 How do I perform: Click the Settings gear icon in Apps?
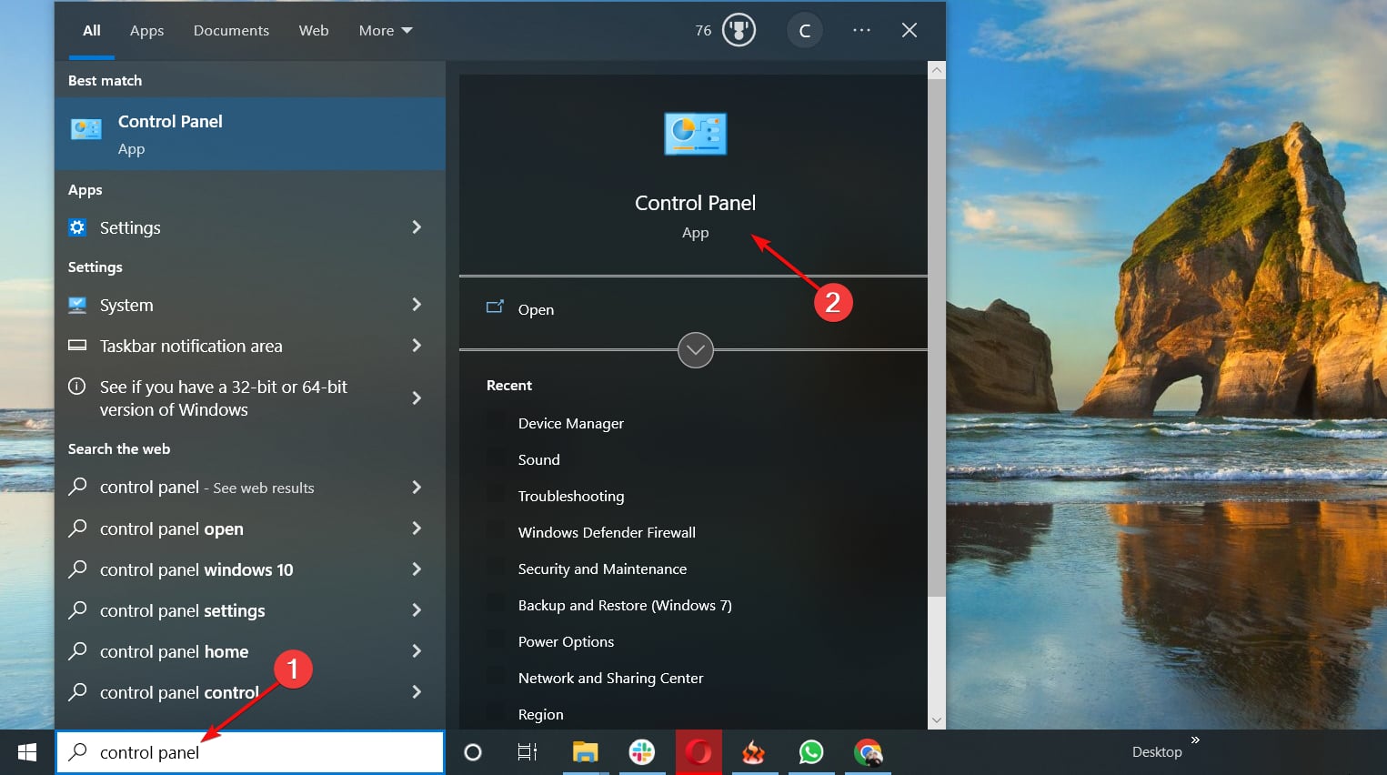[77, 227]
